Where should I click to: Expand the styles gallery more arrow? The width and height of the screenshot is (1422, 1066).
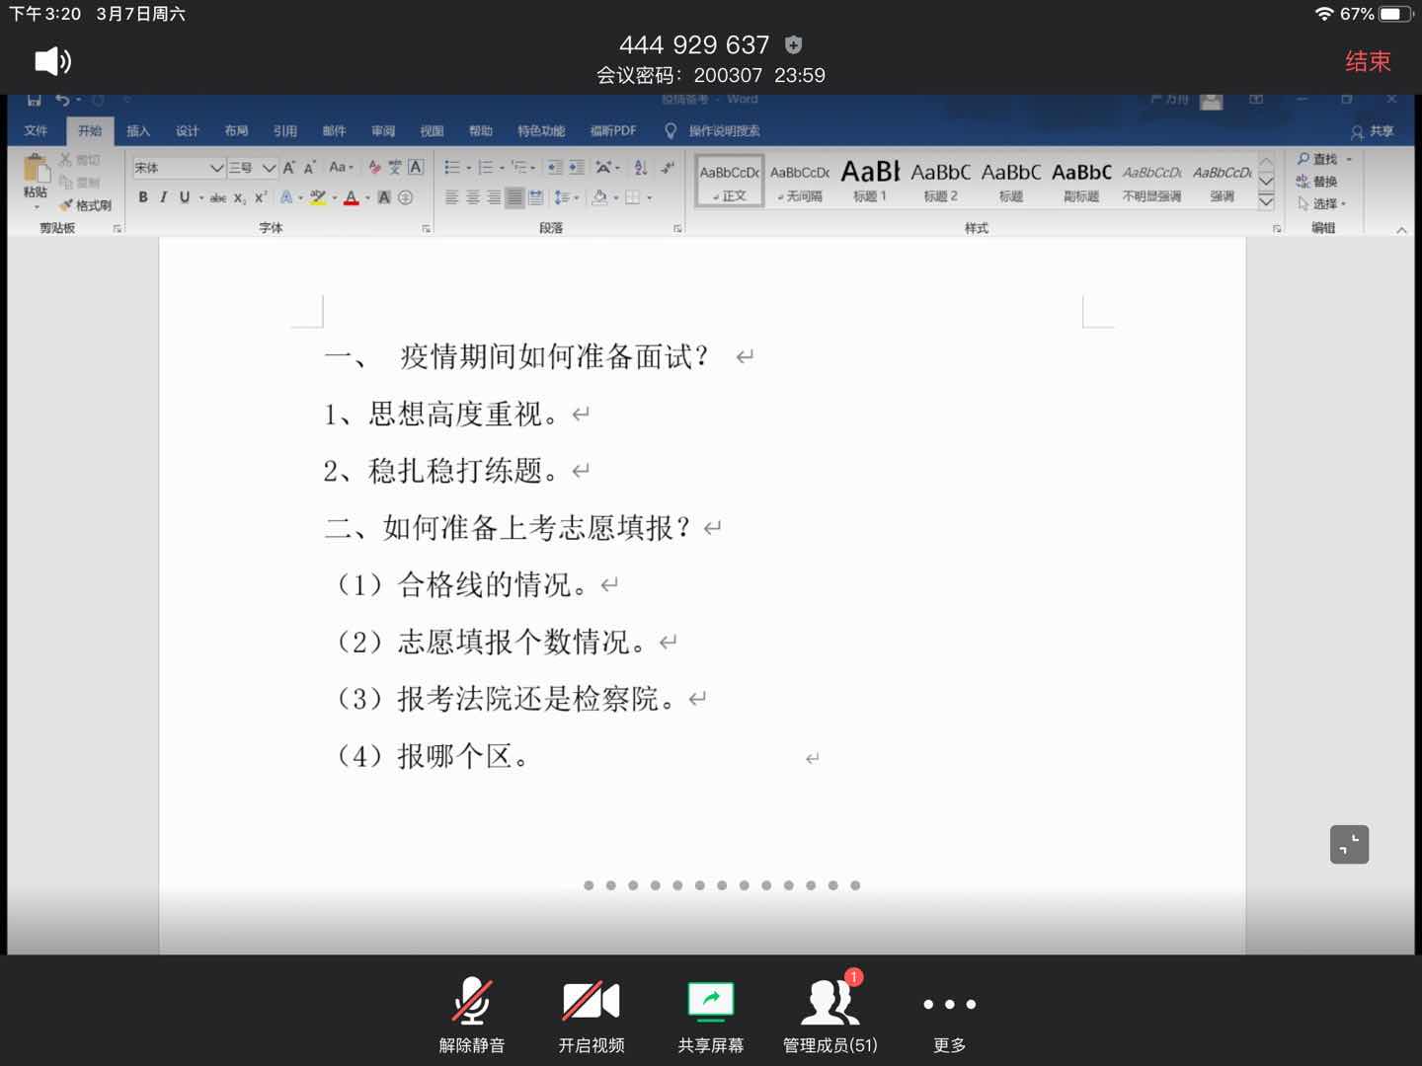click(x=1266, y=202)
